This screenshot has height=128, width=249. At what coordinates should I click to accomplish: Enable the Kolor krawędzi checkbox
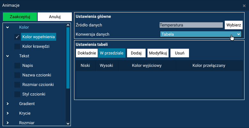coord(17,46)
